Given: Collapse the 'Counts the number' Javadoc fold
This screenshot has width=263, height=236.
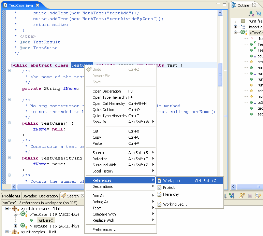Looking at the screenshot, I should coord(10,175).
